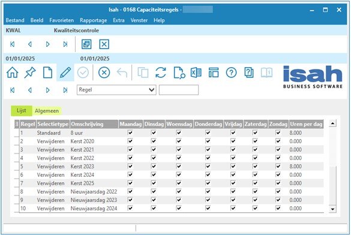351x235 pixels.
Task: Jump to last rule in lower navigation bar
Action: click(x=65, y=90)
